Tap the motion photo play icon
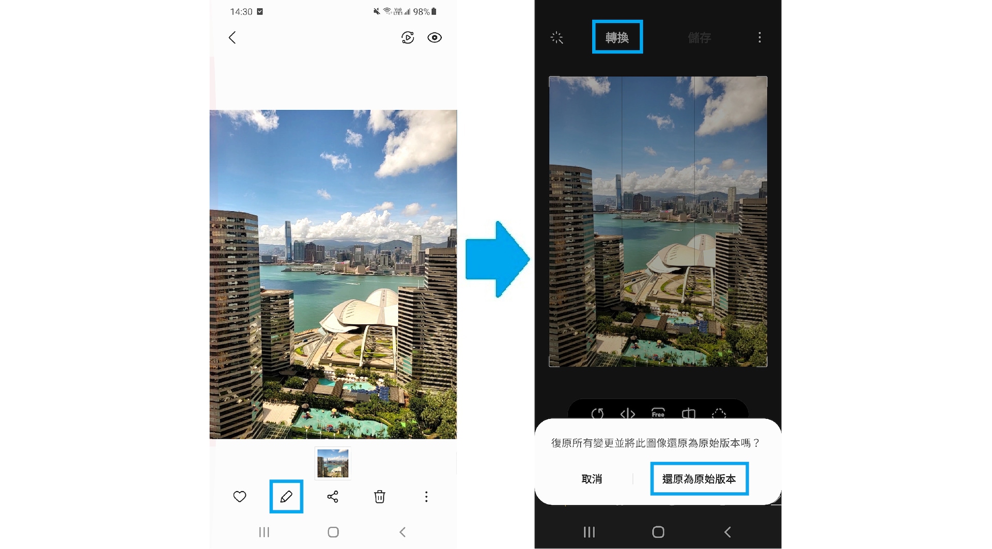The width and height of the screenshot is (992, 549). pos(408,38)
